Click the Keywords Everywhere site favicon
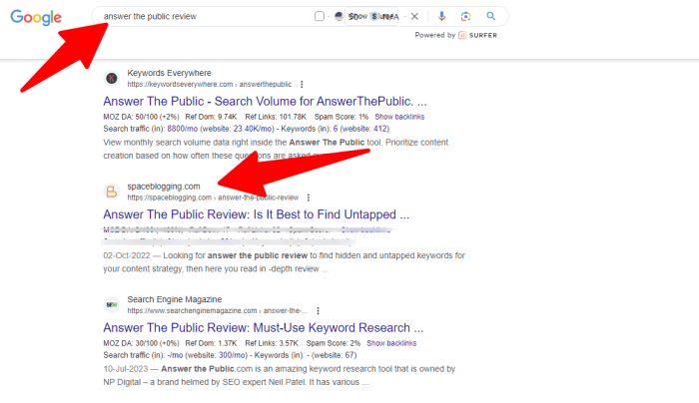 [x=112, y=79]
